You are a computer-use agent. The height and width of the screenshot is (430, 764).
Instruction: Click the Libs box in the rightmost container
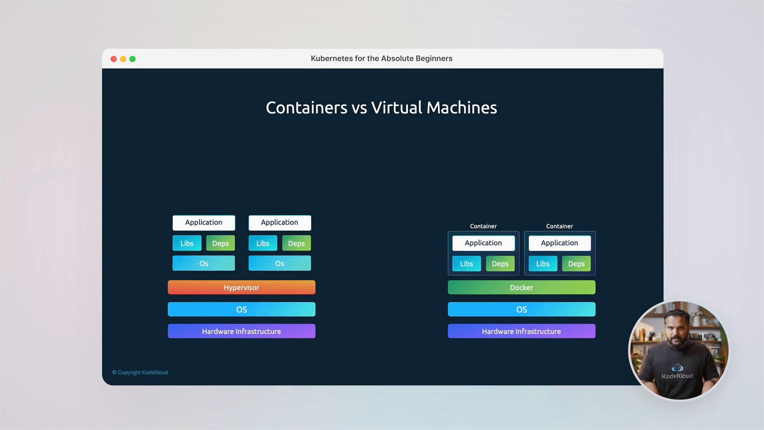[x=543, y=264]
